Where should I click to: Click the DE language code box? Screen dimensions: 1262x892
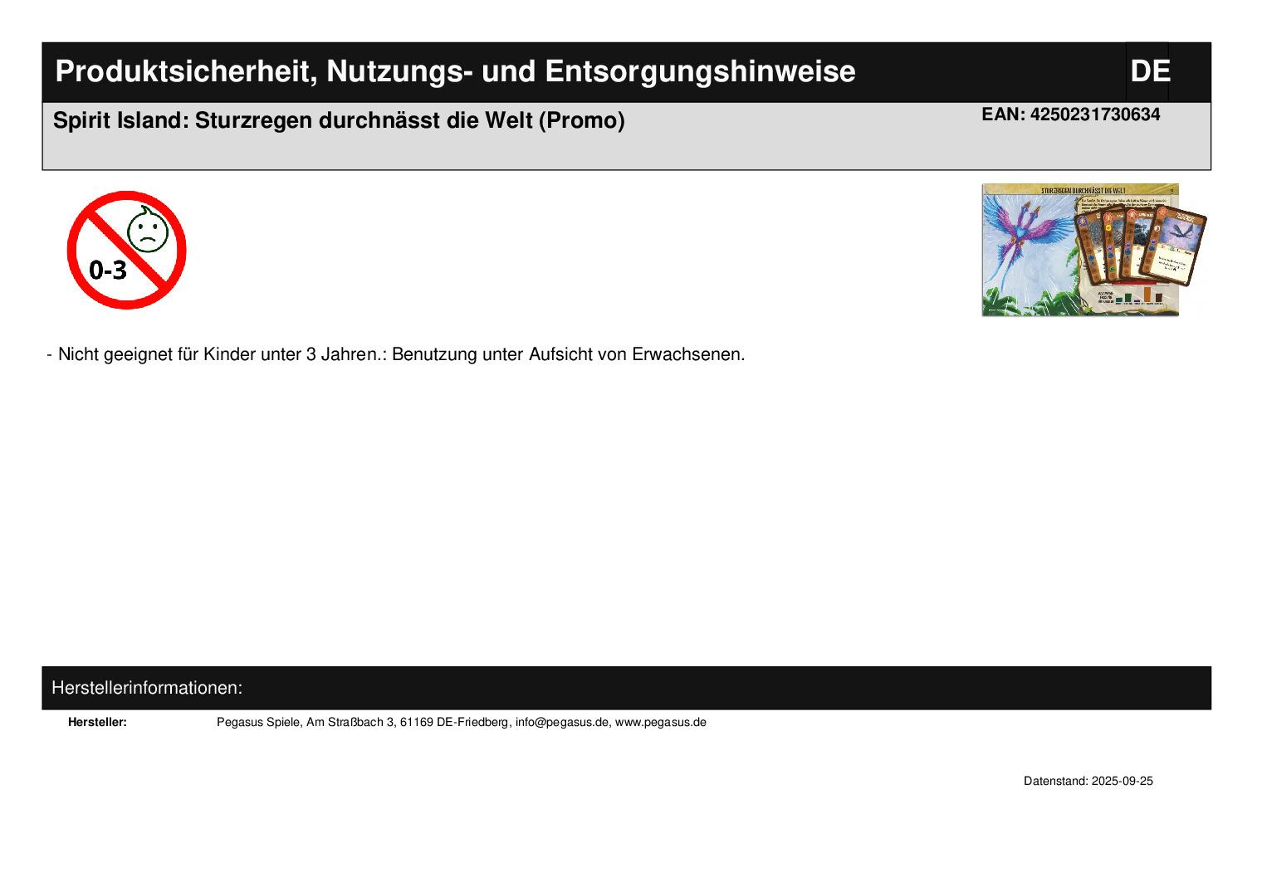[x=1149, y=71]
